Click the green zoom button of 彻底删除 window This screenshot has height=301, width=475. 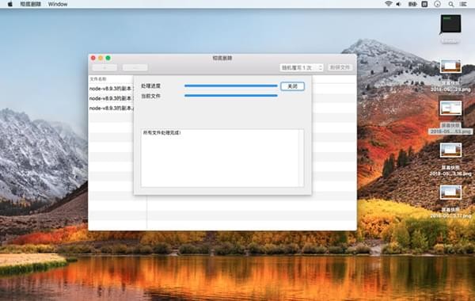pos(108,58)
